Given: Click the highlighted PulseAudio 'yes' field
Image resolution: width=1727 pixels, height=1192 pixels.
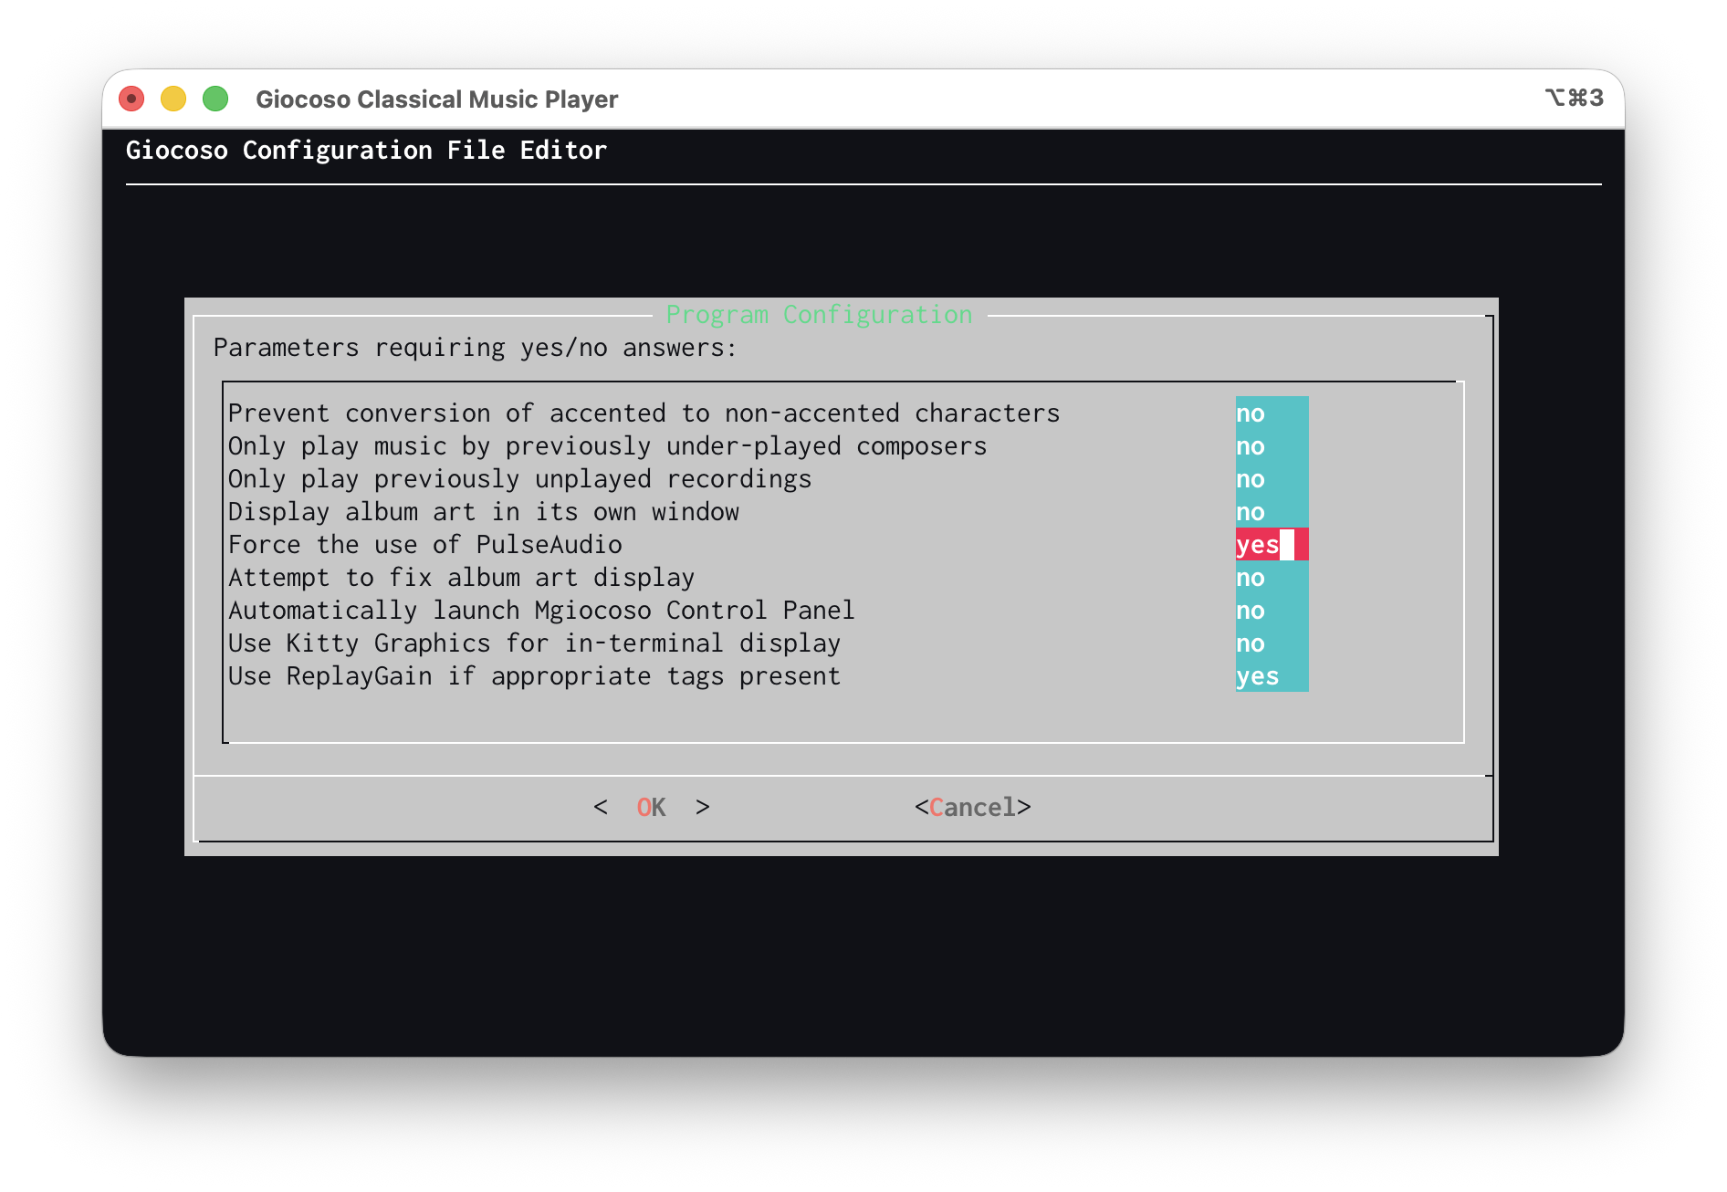Looking at the screenshot, I should [x=1271, y=545].
